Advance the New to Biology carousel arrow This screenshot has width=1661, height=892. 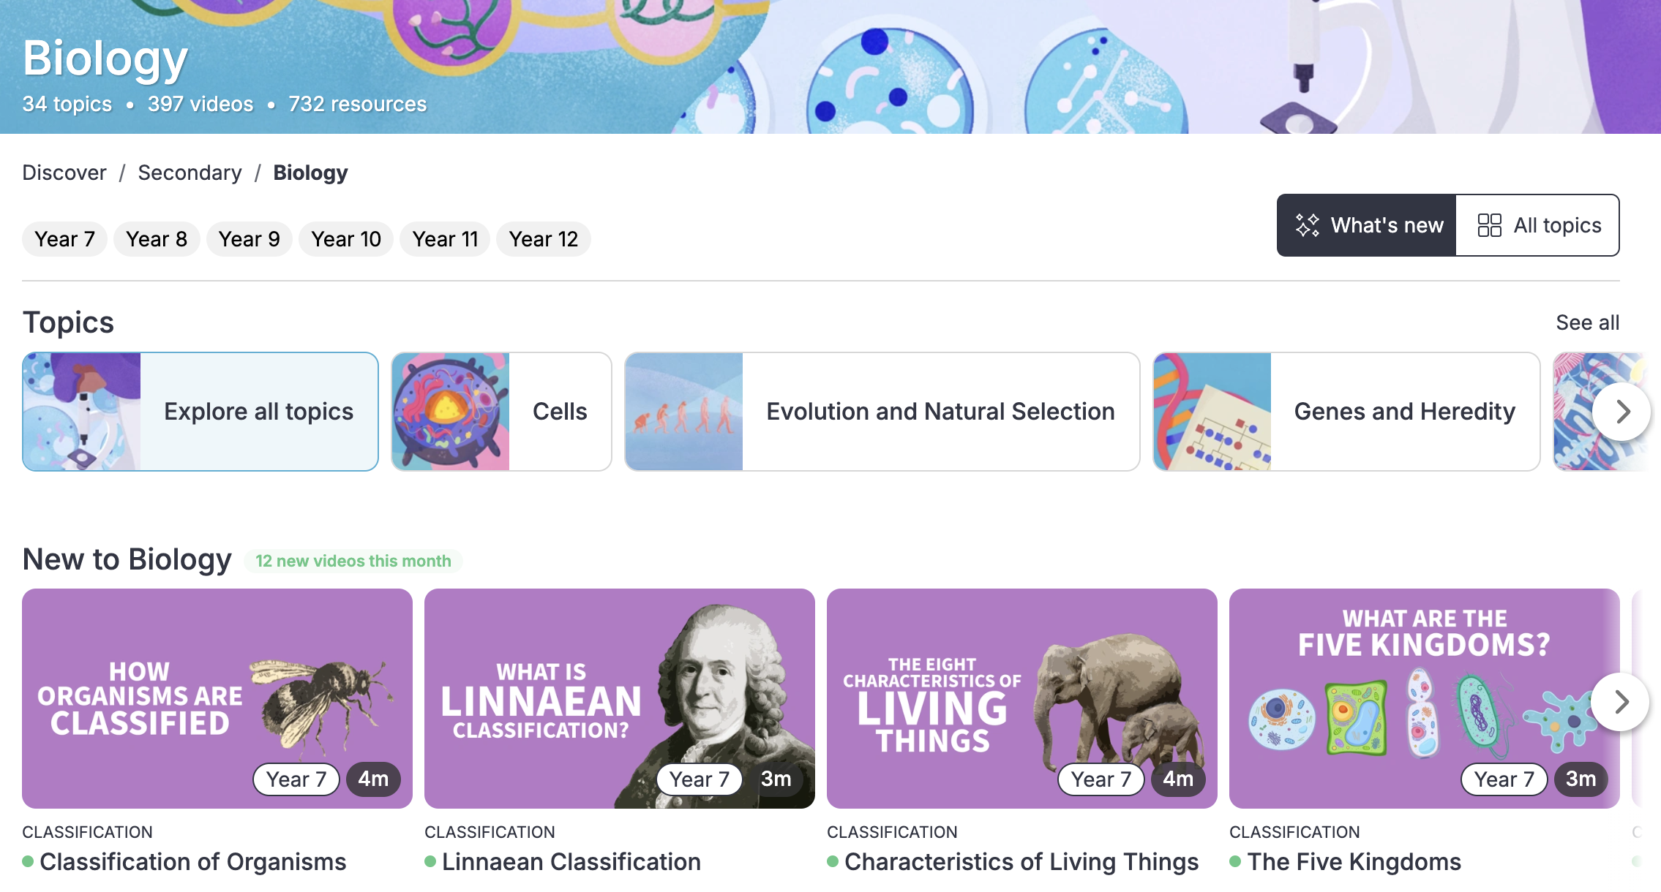(1621, 702)
